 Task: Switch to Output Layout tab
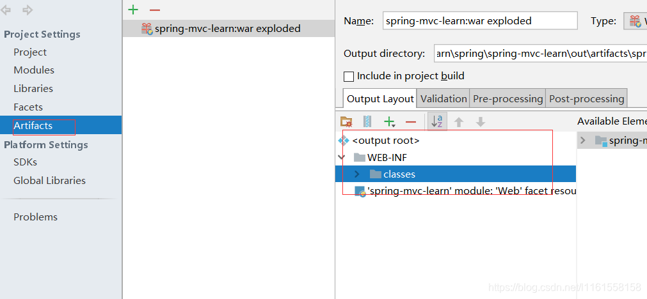click(380, 99)
